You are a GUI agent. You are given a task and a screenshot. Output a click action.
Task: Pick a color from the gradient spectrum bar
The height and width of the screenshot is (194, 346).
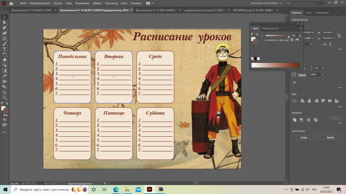275,65
